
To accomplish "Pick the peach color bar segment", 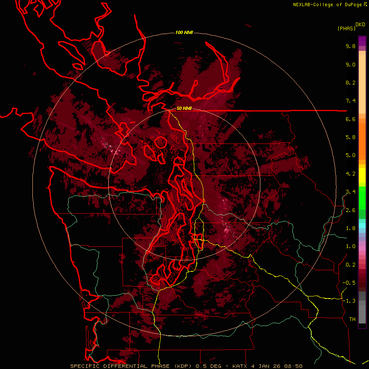I will coord(362,84).
